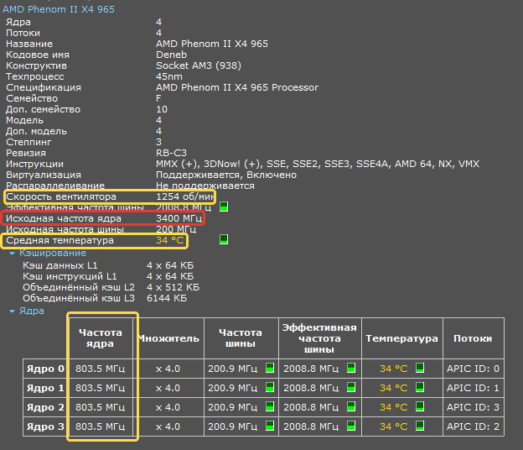Click the 1254 об/мин fan speed value
The width and height of the screenshot is (523, 450).
pos(184,196)
